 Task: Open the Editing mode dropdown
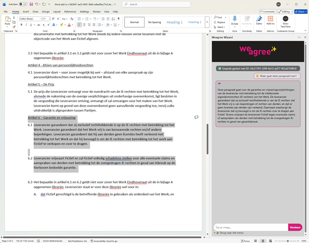[x=285, y=12]
